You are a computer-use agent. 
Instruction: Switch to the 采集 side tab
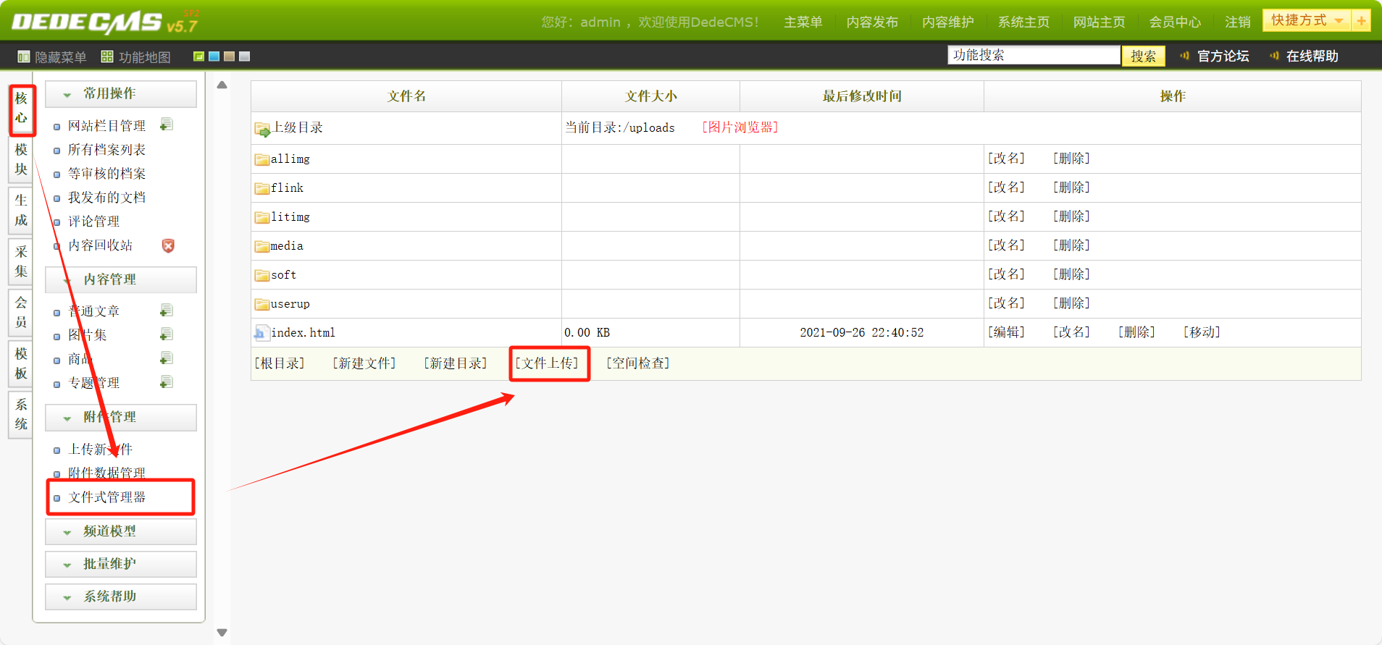pos(21,262)
